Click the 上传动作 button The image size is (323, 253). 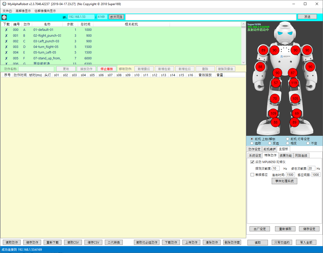pyautogui.click(x=191, y=242)
